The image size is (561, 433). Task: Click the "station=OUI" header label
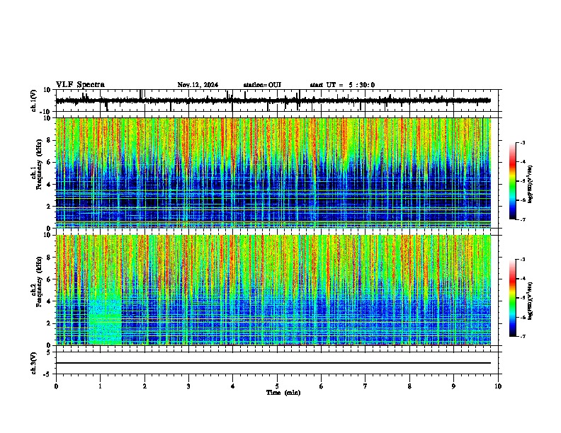(x=262, y=85)
